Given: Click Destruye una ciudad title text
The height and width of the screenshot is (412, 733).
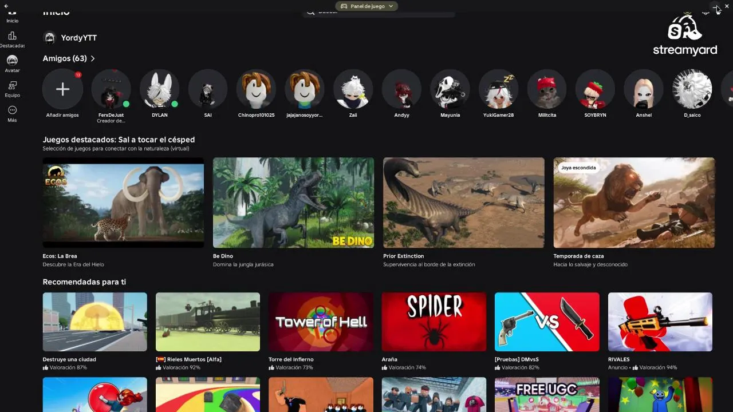Looking at the screenshot, I should [69, 359].
